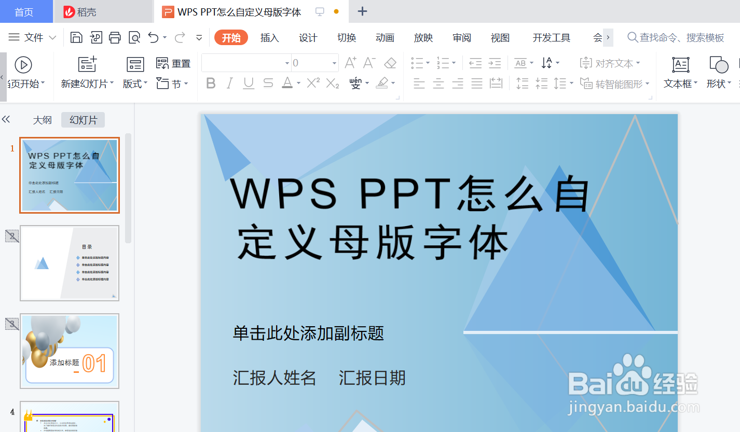Image resolution: width=740 pixels, height=432 pixels.
Task: Click the Decrease Indent icon
Action: [475, 63]
